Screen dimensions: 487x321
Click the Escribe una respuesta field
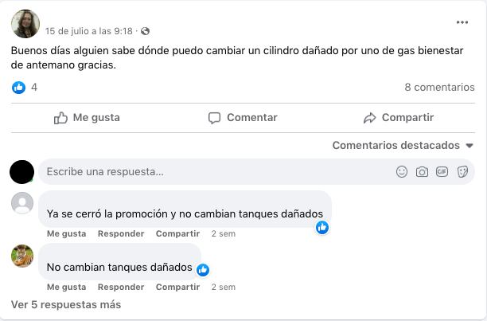tap(215, 171)
